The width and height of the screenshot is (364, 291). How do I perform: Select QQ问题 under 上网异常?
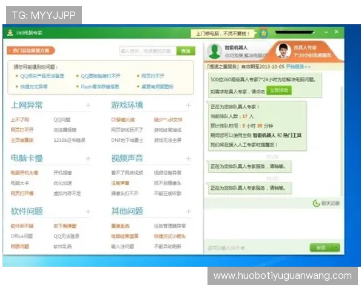point(62,120)
